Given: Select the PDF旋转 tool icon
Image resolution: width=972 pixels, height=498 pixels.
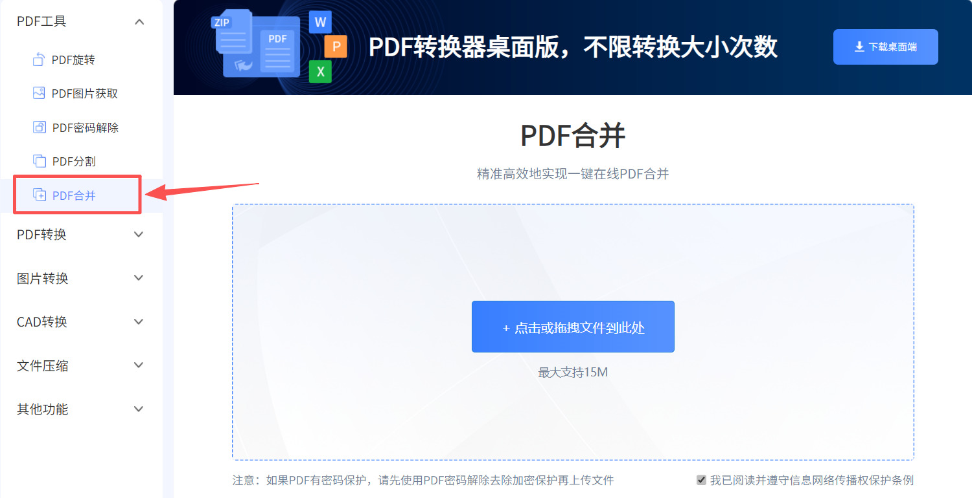Looking at the screenshot, I should point(38,59).
